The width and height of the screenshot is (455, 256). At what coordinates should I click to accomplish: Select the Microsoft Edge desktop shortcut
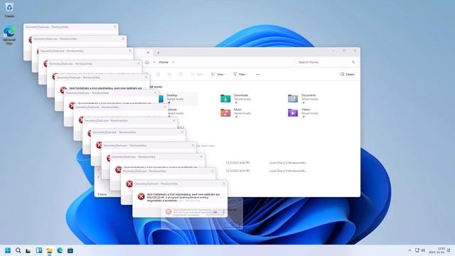point(9,35)
